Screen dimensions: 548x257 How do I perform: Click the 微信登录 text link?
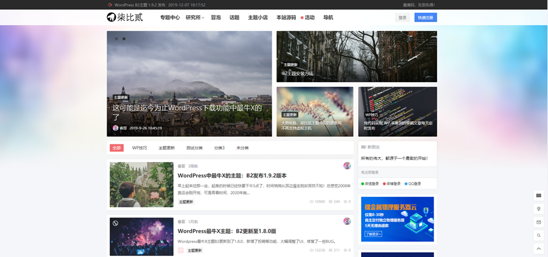372,183
